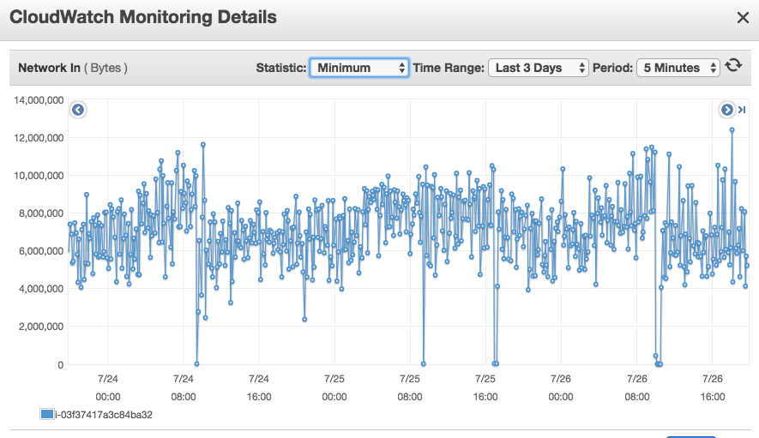
Task: Click the 7/26 00:00 x-axis label
Action: coord(561,387)
